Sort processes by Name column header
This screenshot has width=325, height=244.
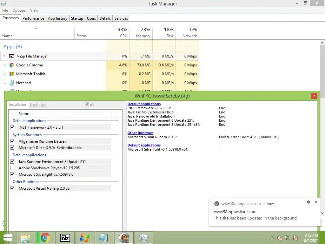pos(37,33)
